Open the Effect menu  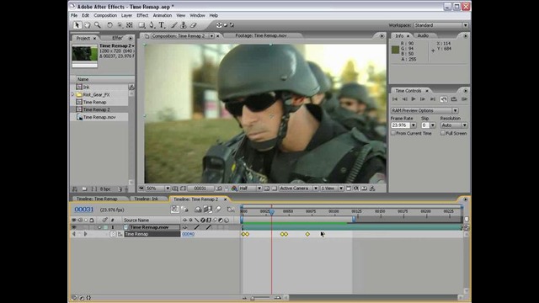142,15
